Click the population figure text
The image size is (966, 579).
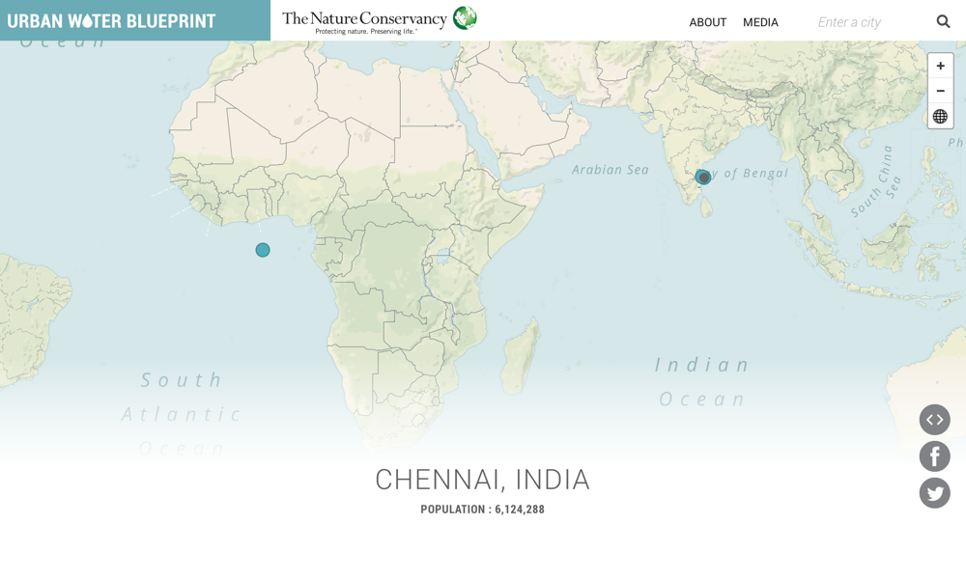482,510
